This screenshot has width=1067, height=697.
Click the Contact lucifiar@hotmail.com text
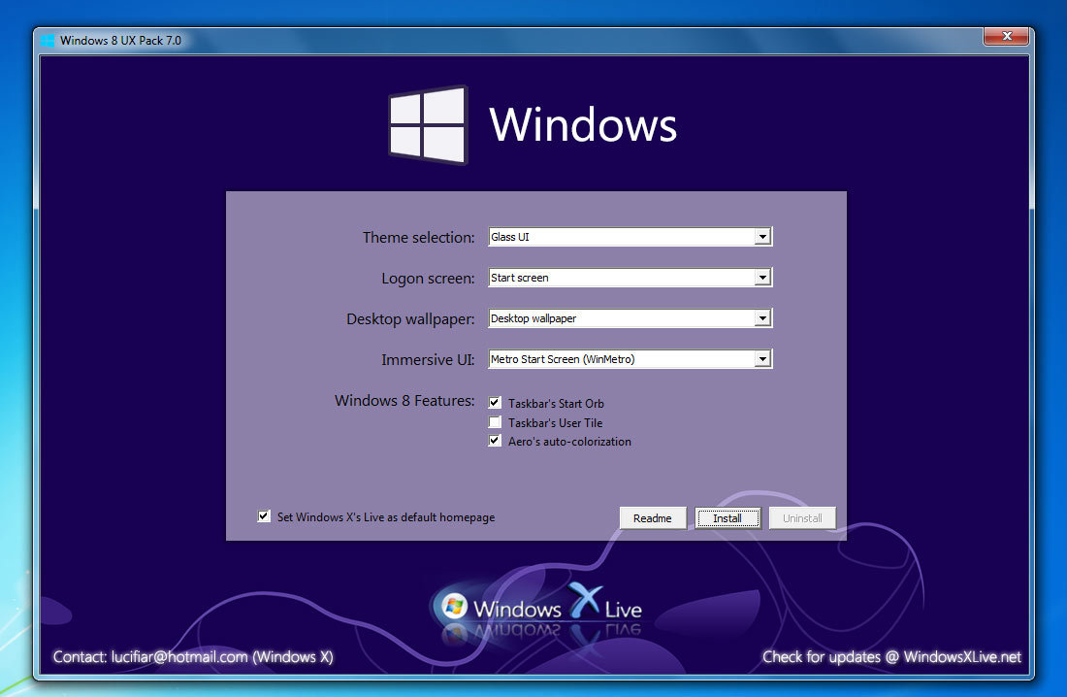193,657
